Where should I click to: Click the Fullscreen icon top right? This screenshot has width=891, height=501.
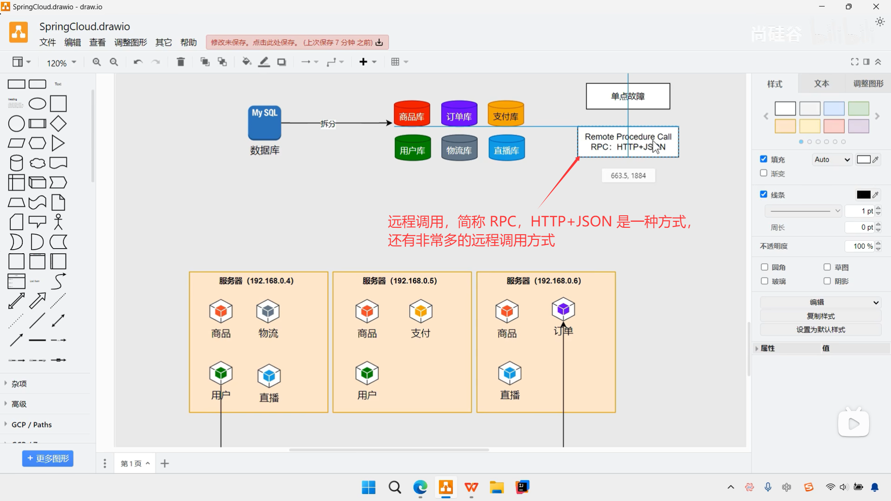pos(854,61)
